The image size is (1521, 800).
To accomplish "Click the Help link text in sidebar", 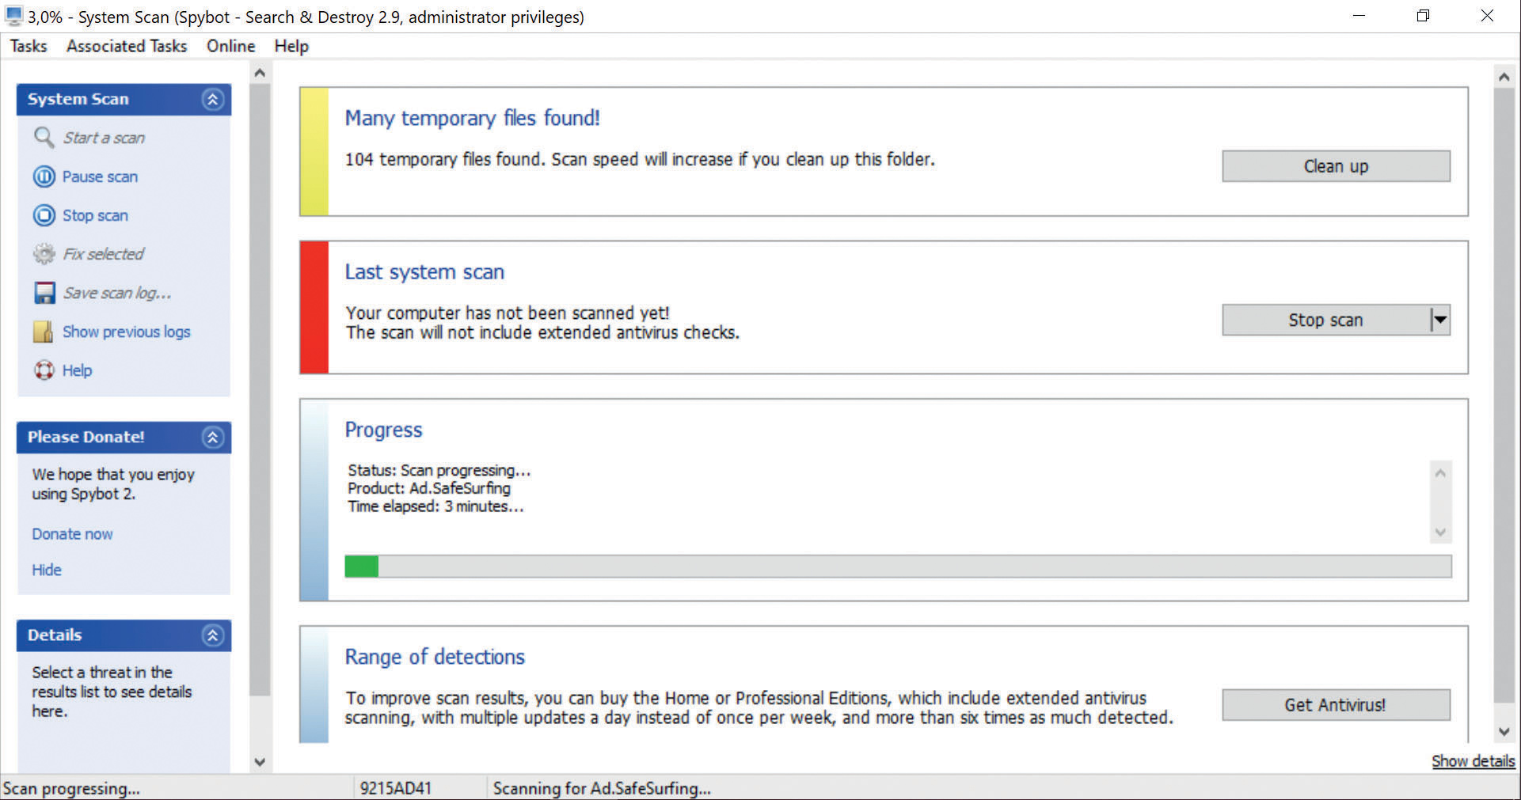I will click(x=77, y=370).
